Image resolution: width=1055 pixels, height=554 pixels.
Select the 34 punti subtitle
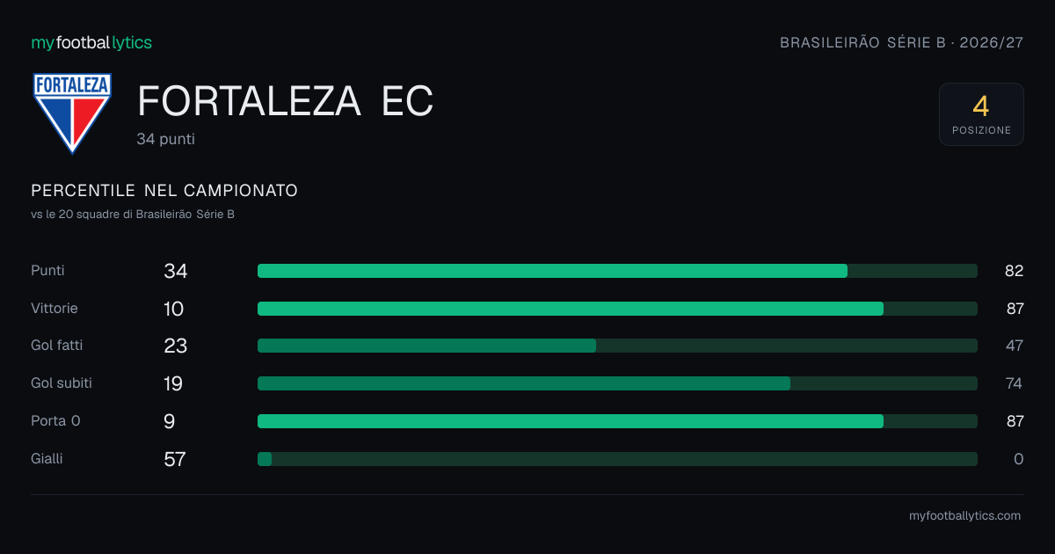point(166,139)
